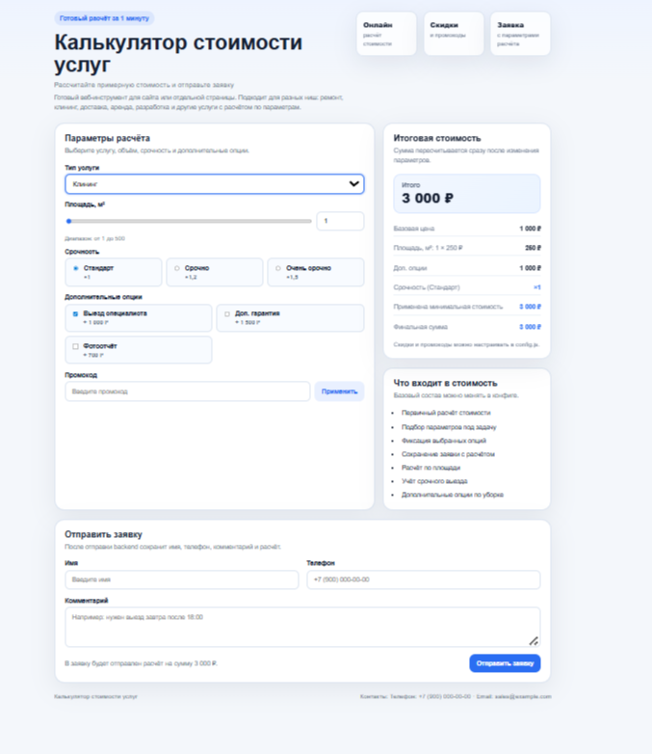
Task: Open the Тип услуги dropdown
Action: point(214,183)
